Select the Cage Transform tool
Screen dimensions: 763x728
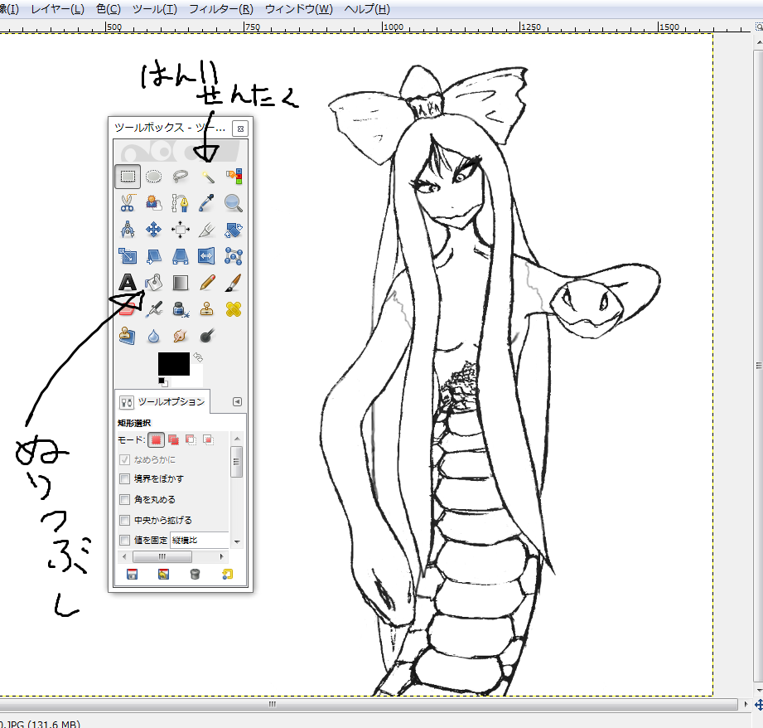[234, 255]
